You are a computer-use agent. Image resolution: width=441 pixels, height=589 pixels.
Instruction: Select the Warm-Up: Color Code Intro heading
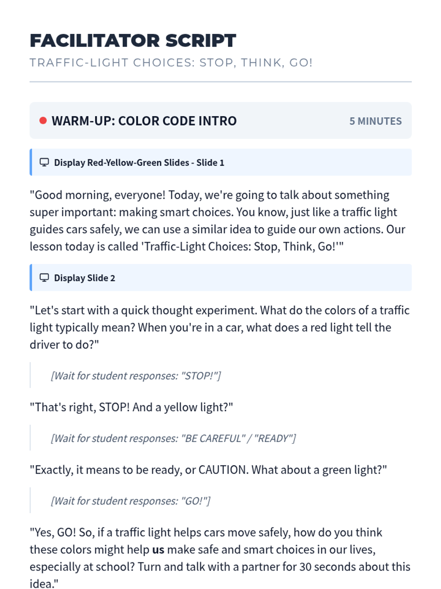point(144,121)
